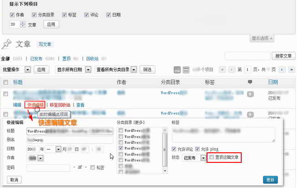
Task: Open the 批量操作 dropdown
Action: (16, 70)
